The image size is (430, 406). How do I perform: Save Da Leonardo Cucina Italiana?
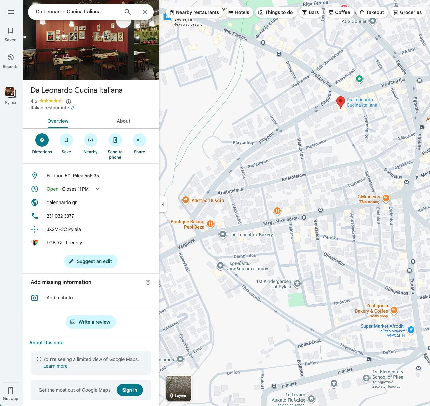coord(66,140)
